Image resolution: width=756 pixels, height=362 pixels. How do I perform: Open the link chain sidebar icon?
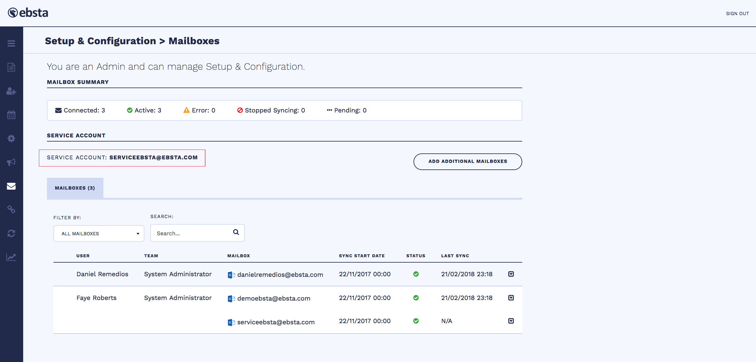[x=11, y=210]
